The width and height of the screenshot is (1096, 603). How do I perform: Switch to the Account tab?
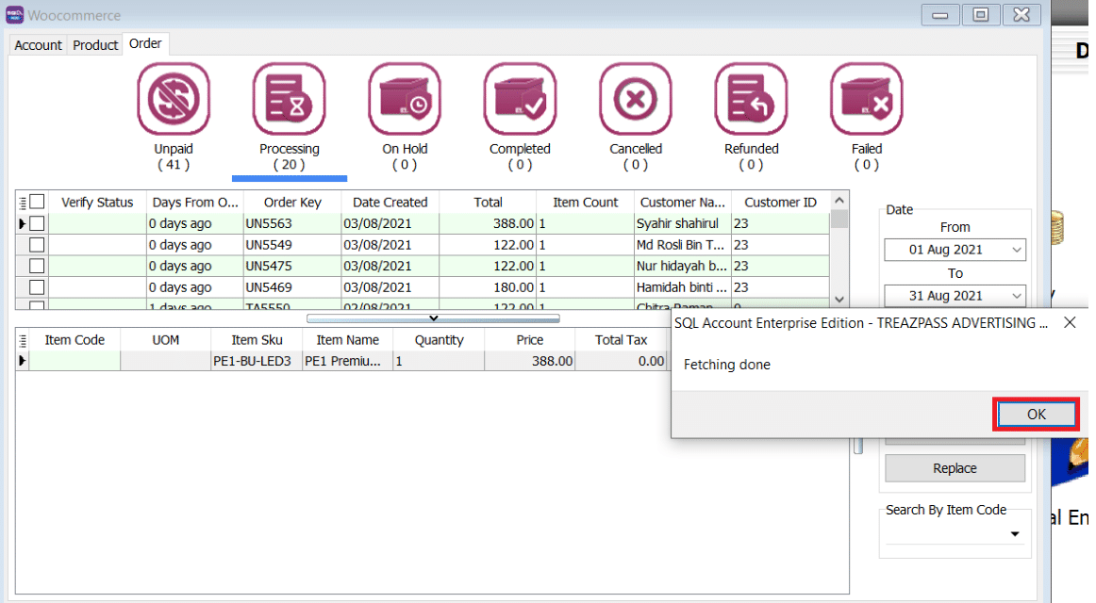[39, 45]
